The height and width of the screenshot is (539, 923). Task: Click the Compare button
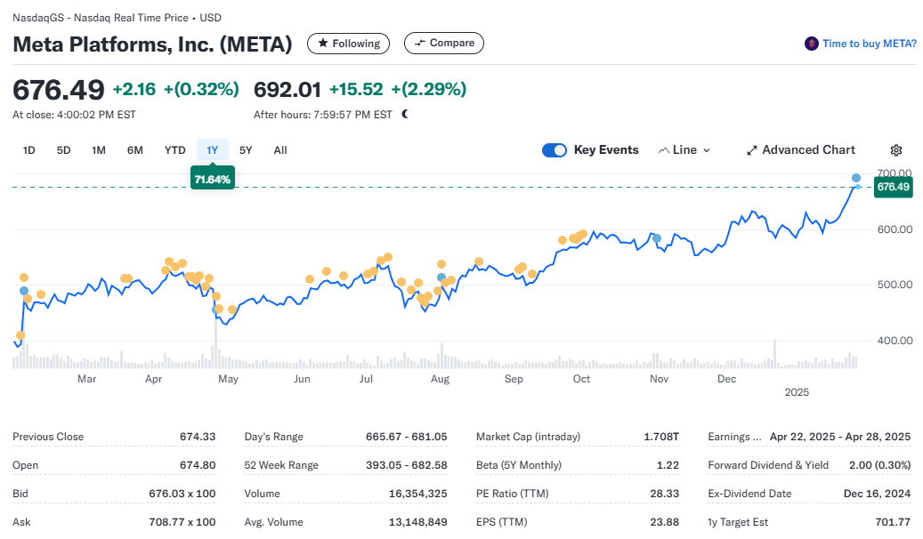pyautogui.click(x=444, y=43)
